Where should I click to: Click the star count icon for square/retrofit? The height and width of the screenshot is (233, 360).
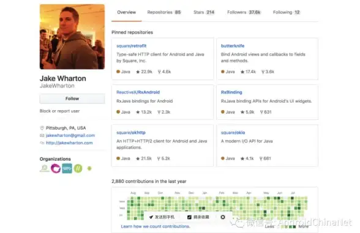pos(138,72)
